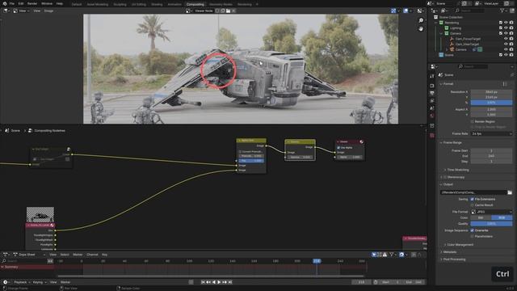Open the Dope Sheet mode dropdown

(x=29, y=255)
